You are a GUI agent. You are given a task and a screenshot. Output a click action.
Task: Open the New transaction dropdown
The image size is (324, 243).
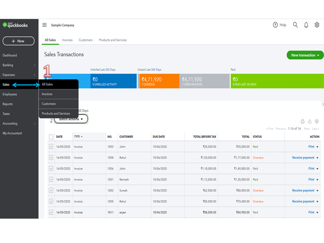pos(305,55)
